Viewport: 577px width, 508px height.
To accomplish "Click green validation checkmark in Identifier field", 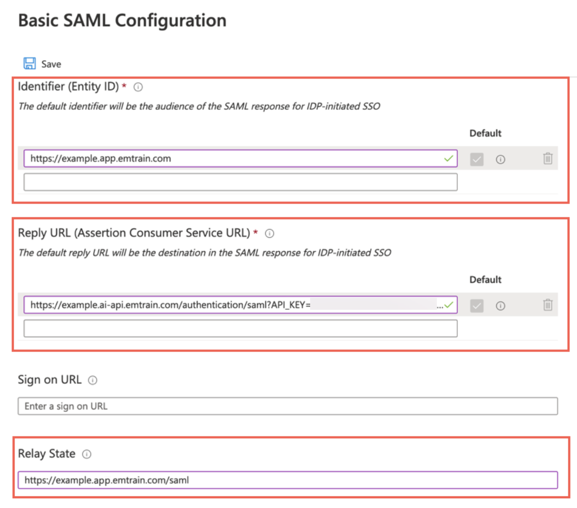I will point(448,159).
